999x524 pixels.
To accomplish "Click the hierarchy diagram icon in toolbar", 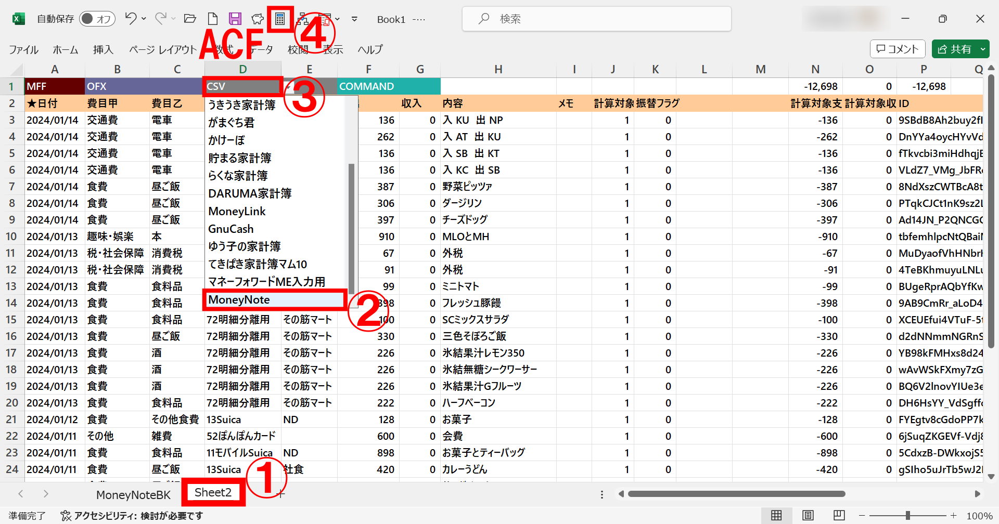I will click(x=302, y=20).
